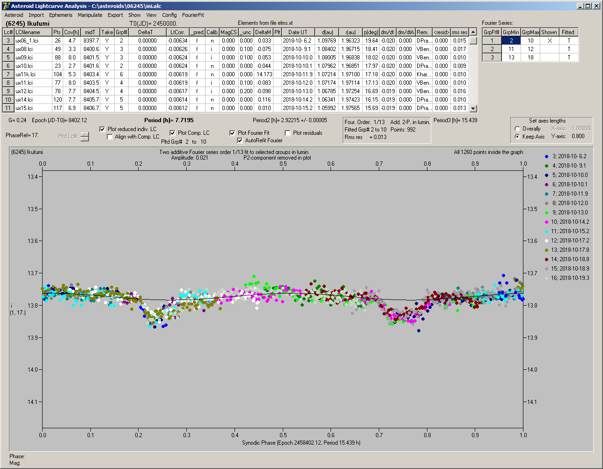Select Fourier series row 2 header
The image size is (603, 469).
tap(492, 49)
